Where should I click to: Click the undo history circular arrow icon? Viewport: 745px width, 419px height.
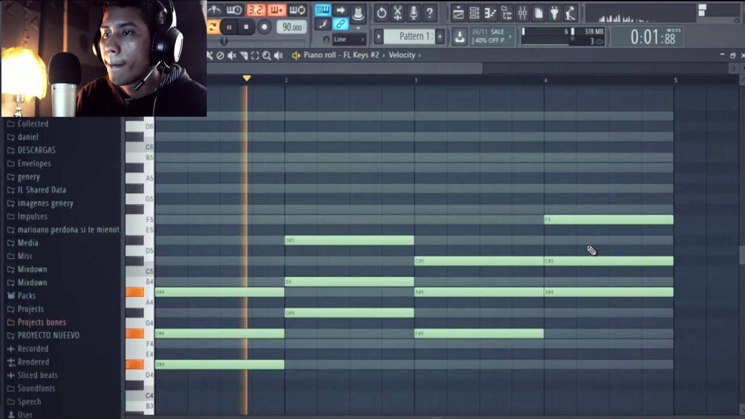tap(381, 12)
